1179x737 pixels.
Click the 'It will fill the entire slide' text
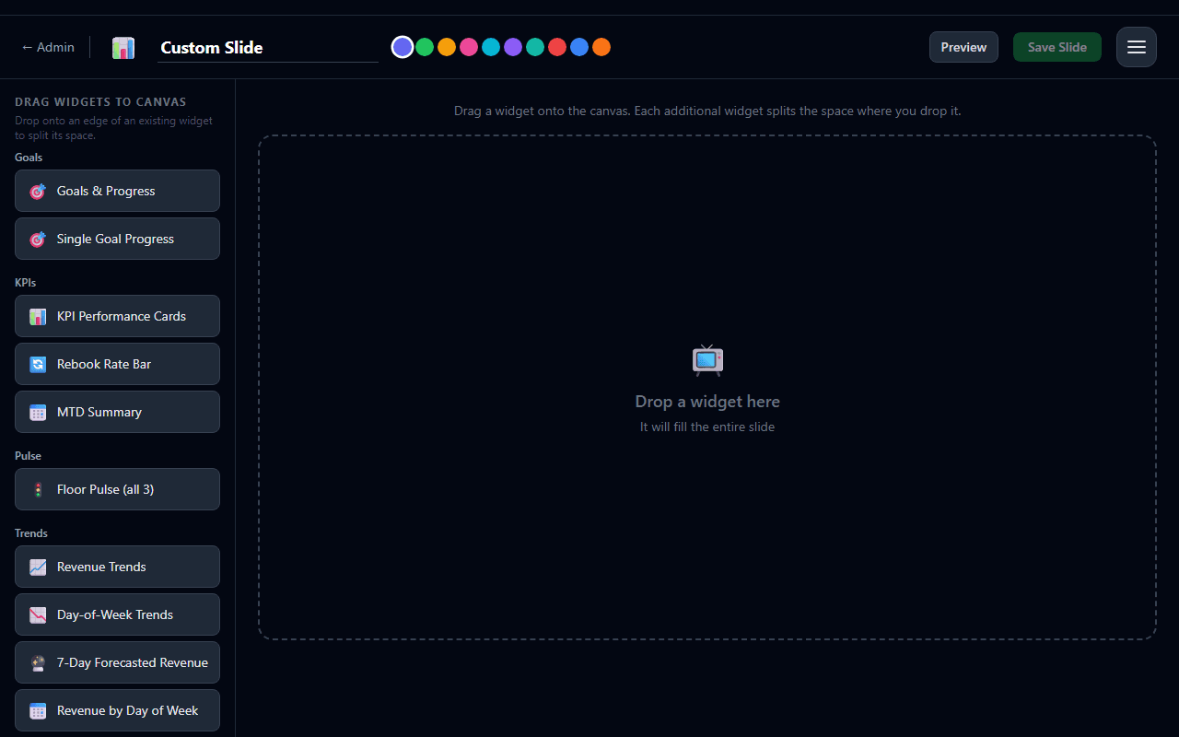(707, 427)
